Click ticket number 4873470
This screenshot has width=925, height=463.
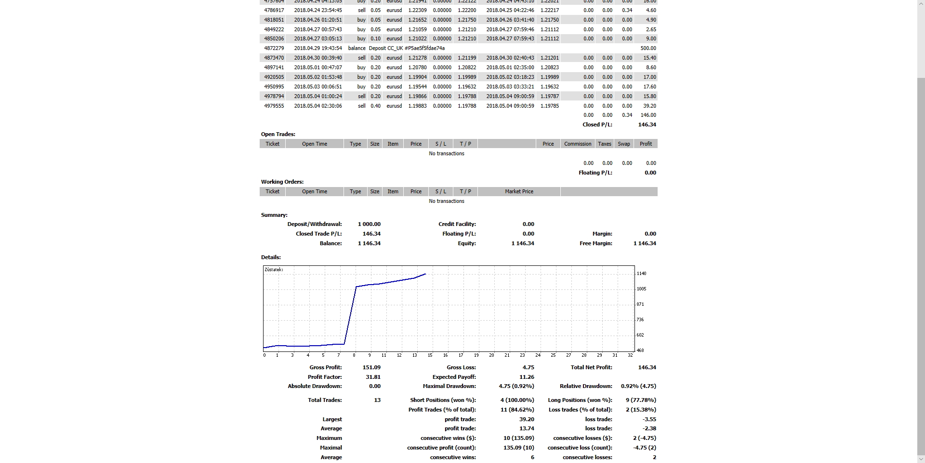[x=274, y=58]
